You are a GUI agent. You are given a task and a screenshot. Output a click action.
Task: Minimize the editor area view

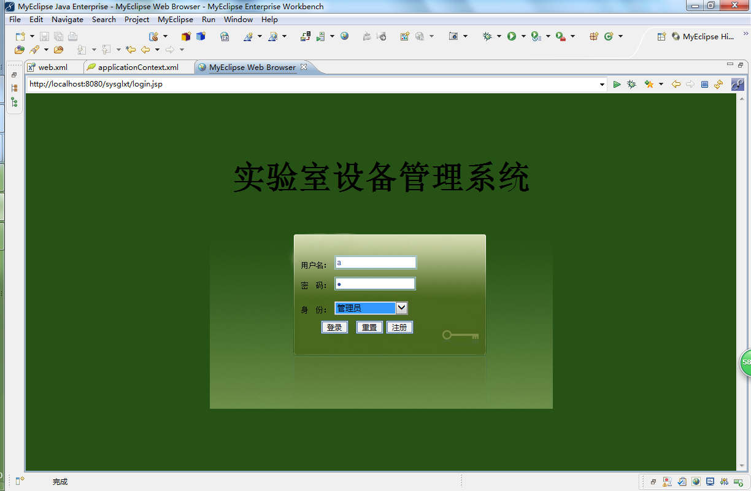coord(730,64)
